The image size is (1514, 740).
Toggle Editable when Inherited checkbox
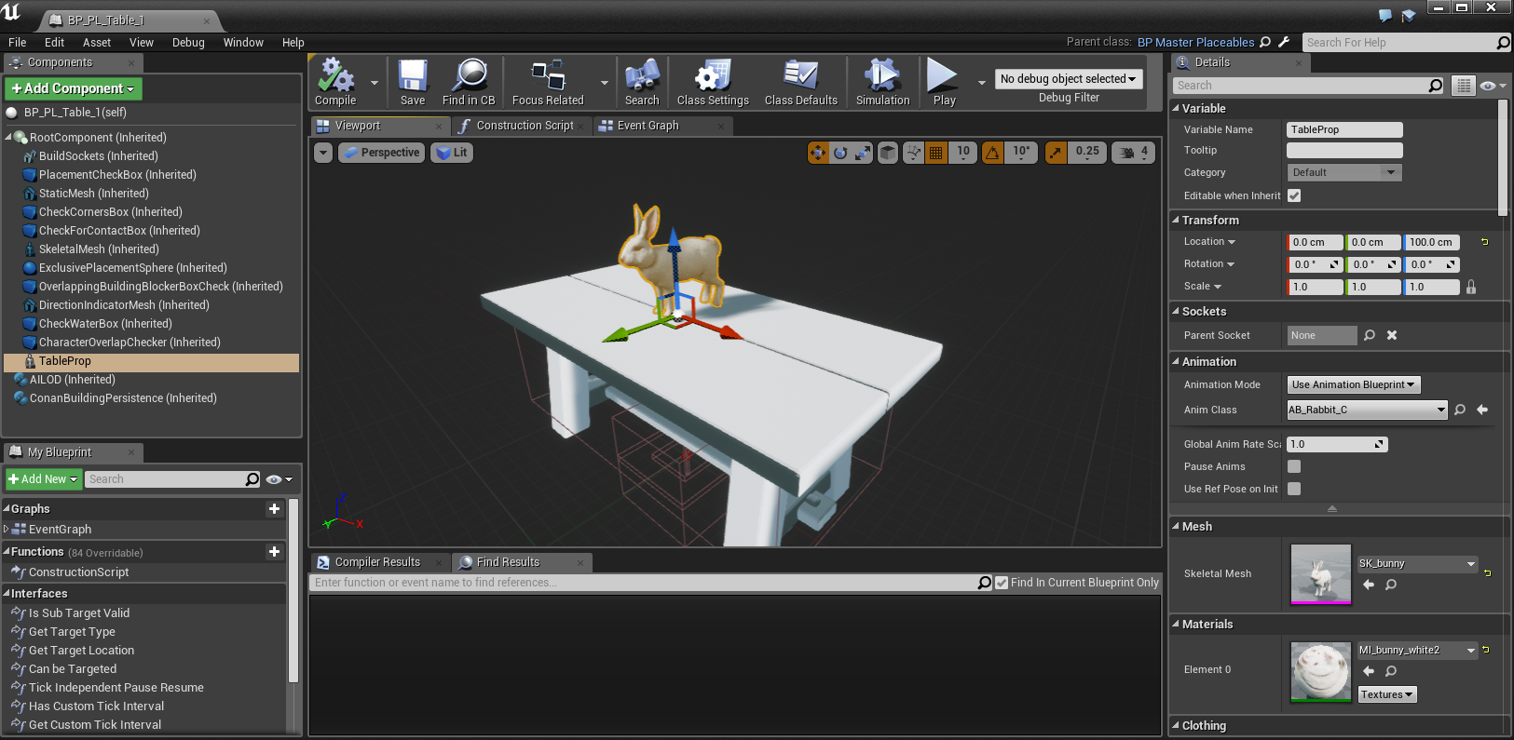pyautogui.click(x=1294, y=195)
